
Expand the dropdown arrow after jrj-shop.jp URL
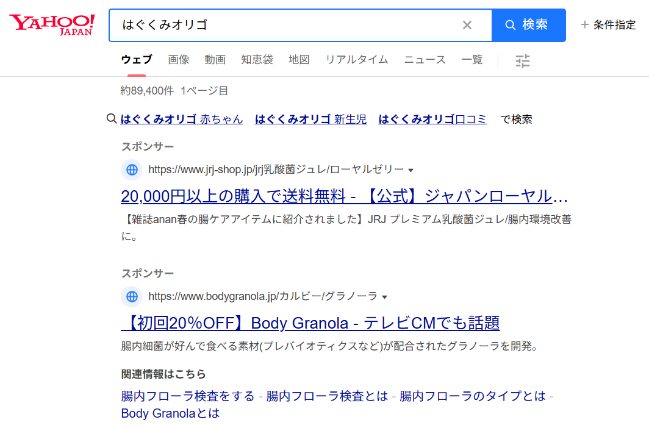click(x=411, y=170)
